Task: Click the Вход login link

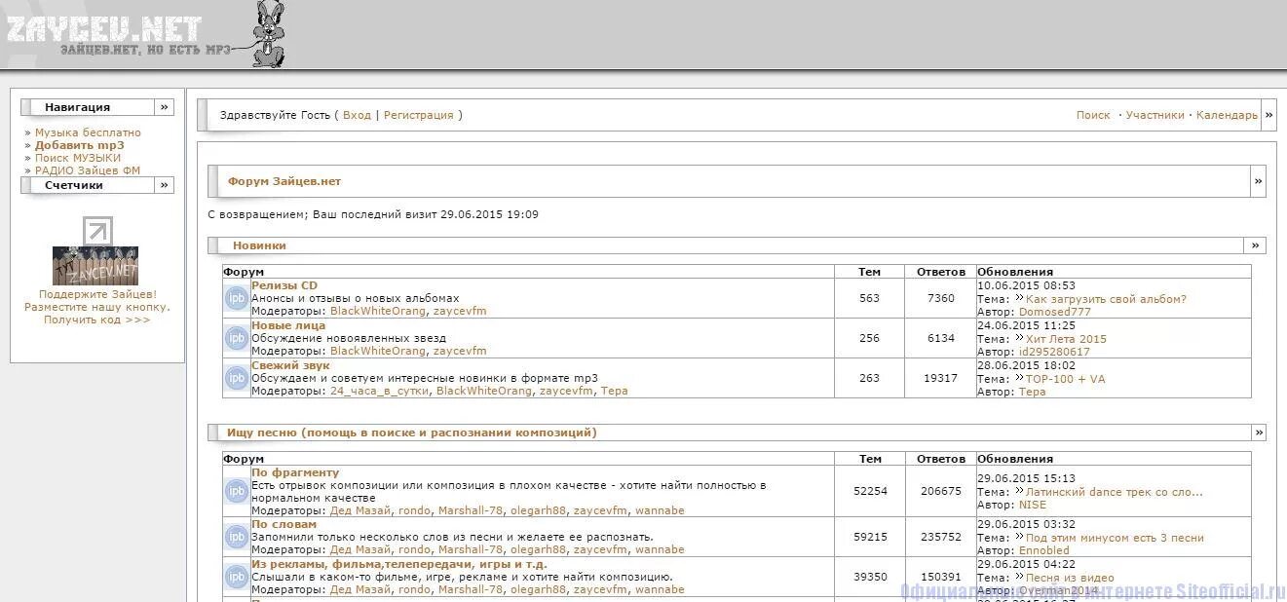Action: tap(357, 115)
